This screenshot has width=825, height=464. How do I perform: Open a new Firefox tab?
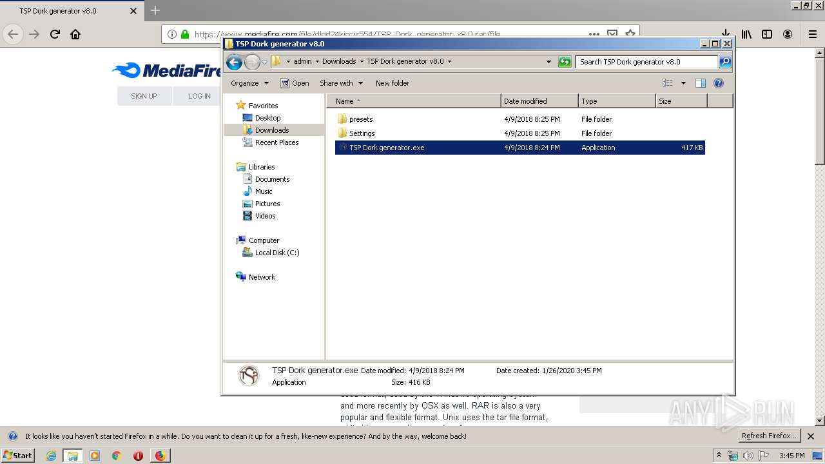tap(155, 10)
